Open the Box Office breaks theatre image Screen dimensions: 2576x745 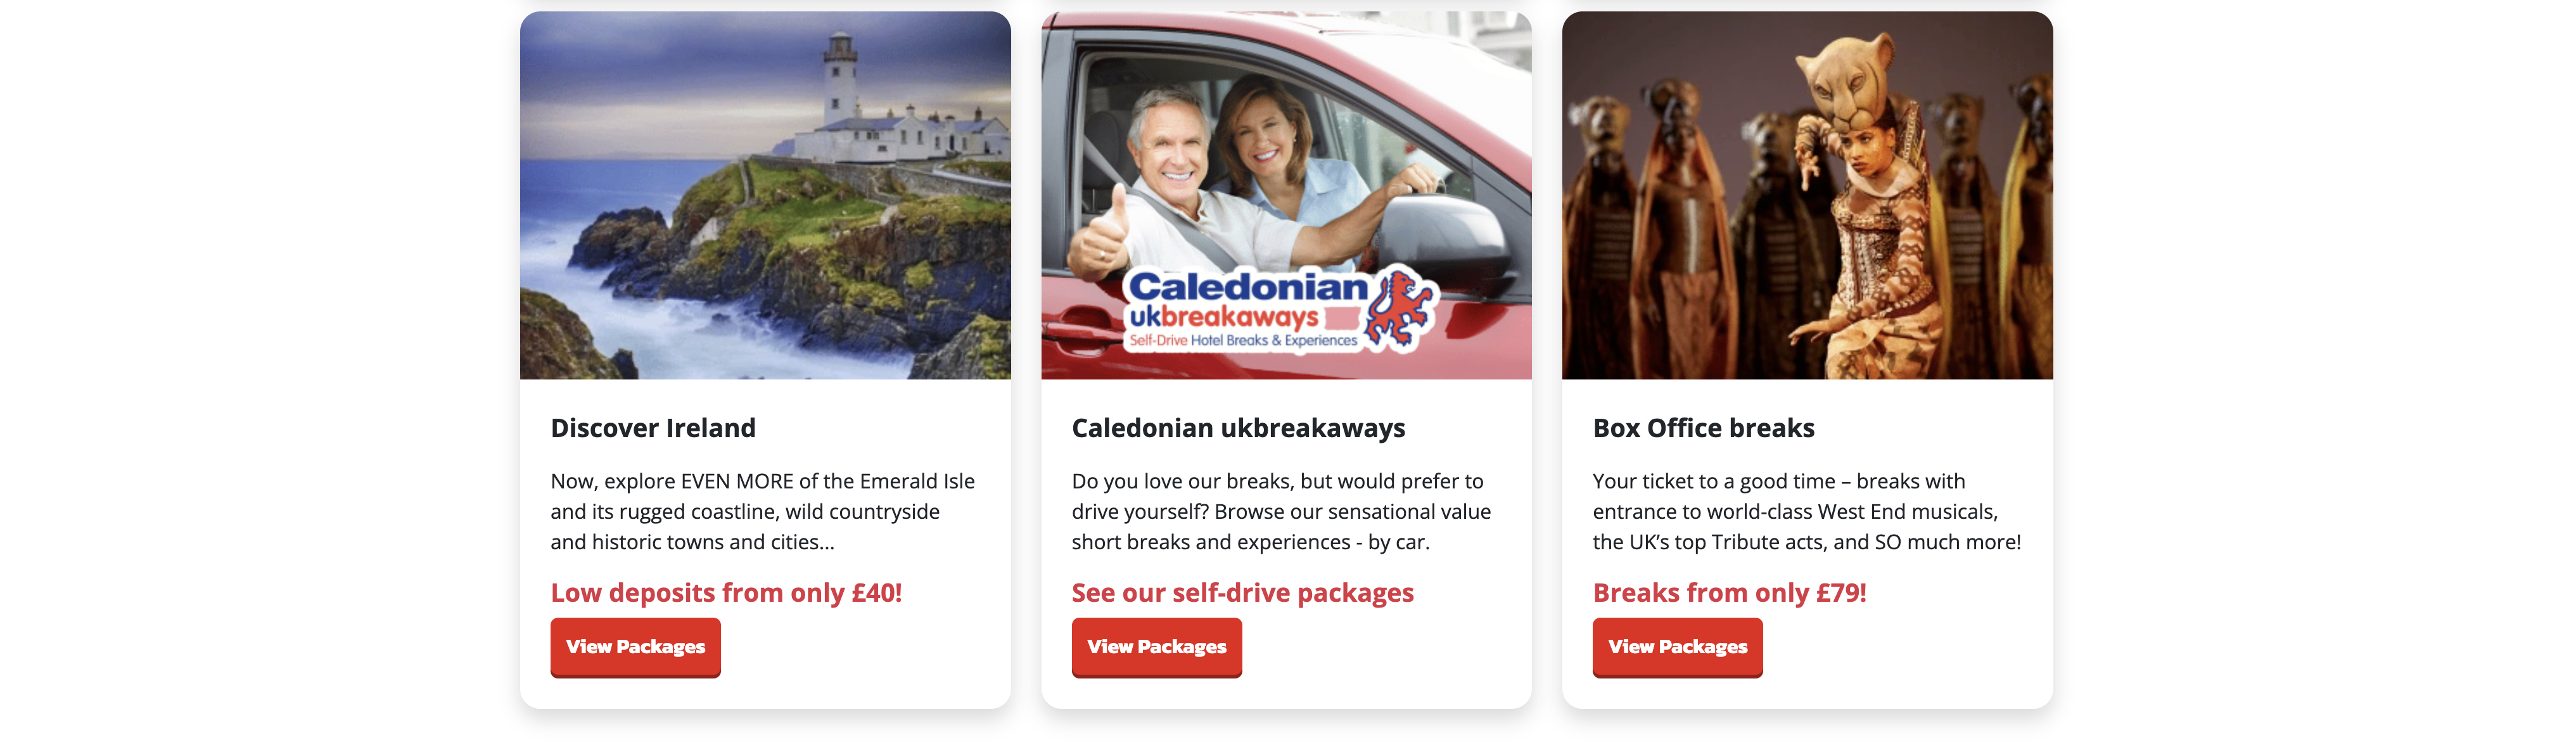(x=1807, y=195)
